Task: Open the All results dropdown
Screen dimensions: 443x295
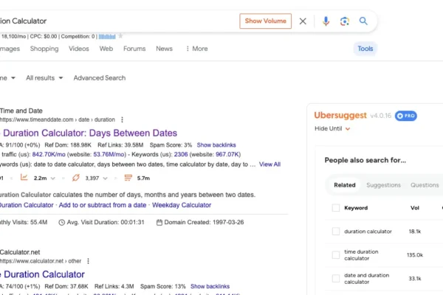Action: (x=44, y=78)
